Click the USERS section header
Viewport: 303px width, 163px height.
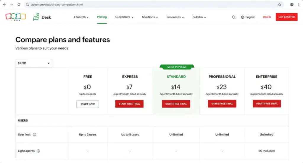click(23, 120)
